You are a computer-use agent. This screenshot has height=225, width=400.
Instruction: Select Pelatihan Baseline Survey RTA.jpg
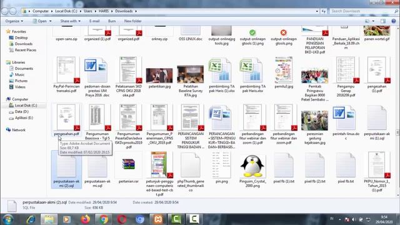point(191,81)
